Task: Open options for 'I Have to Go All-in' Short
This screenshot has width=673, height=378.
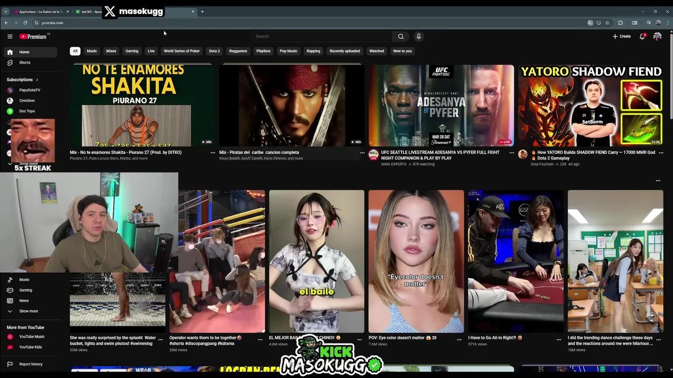Action: (x=559, y=340)
